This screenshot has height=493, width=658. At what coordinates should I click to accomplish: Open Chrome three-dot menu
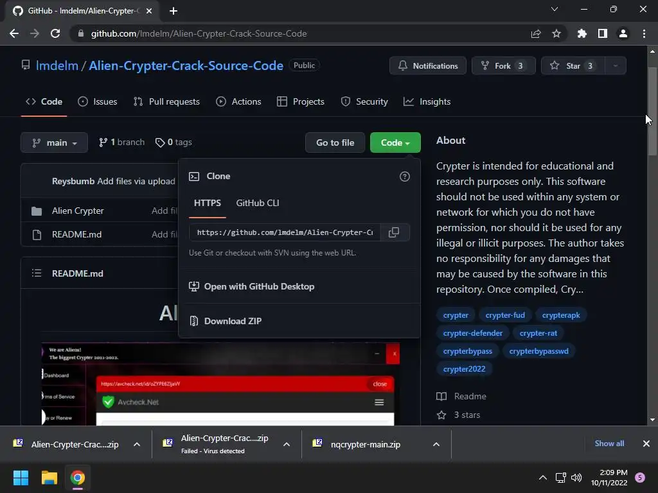click(644, 33)
